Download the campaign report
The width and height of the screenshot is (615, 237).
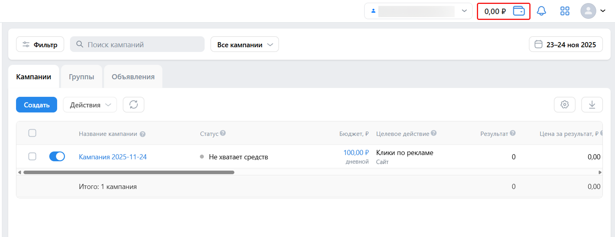tap(592, 105)
